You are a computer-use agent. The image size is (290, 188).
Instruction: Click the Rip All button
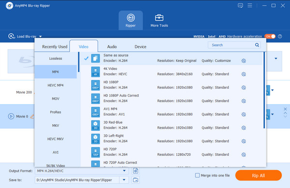click(x=259, y=175)
